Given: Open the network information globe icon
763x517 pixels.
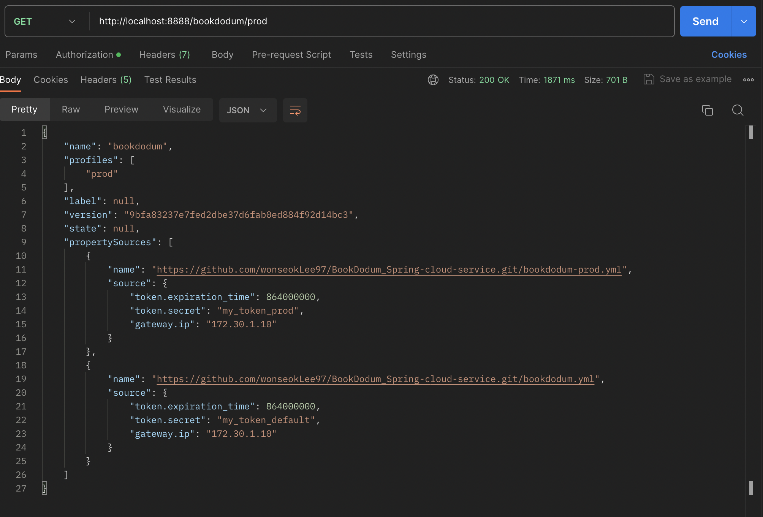Looking at the screenshot, I should (433, 80).
